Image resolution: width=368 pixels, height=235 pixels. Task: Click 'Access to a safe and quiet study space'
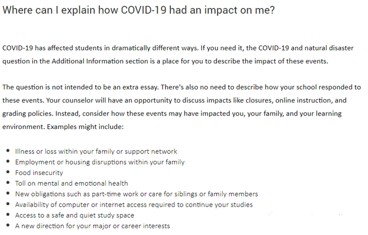coord(75,215)
